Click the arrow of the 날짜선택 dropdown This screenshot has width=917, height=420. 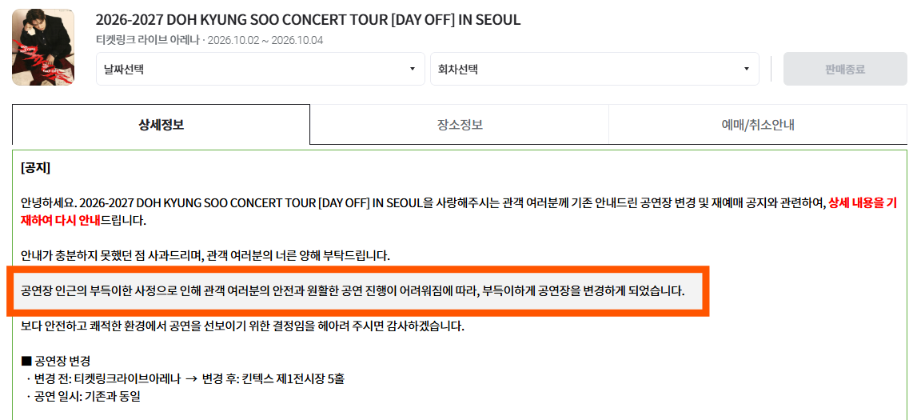413,69
